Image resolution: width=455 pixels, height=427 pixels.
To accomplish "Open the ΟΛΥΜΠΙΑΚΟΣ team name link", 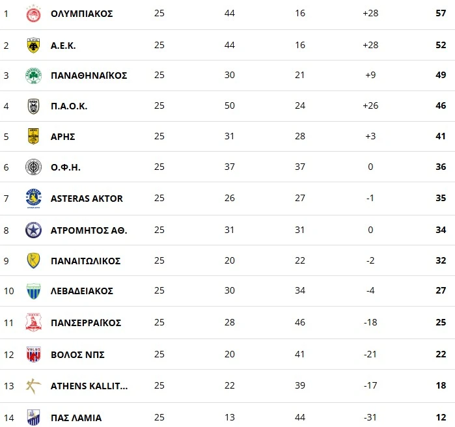I will [x=81, y=14].
